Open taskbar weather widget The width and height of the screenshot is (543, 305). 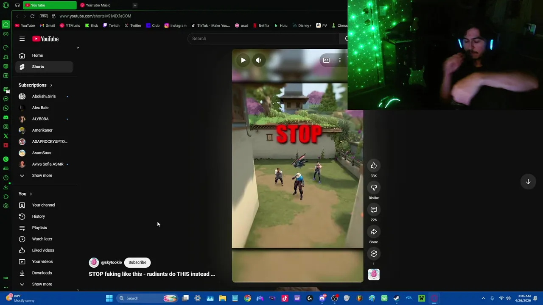pos(20,298)
